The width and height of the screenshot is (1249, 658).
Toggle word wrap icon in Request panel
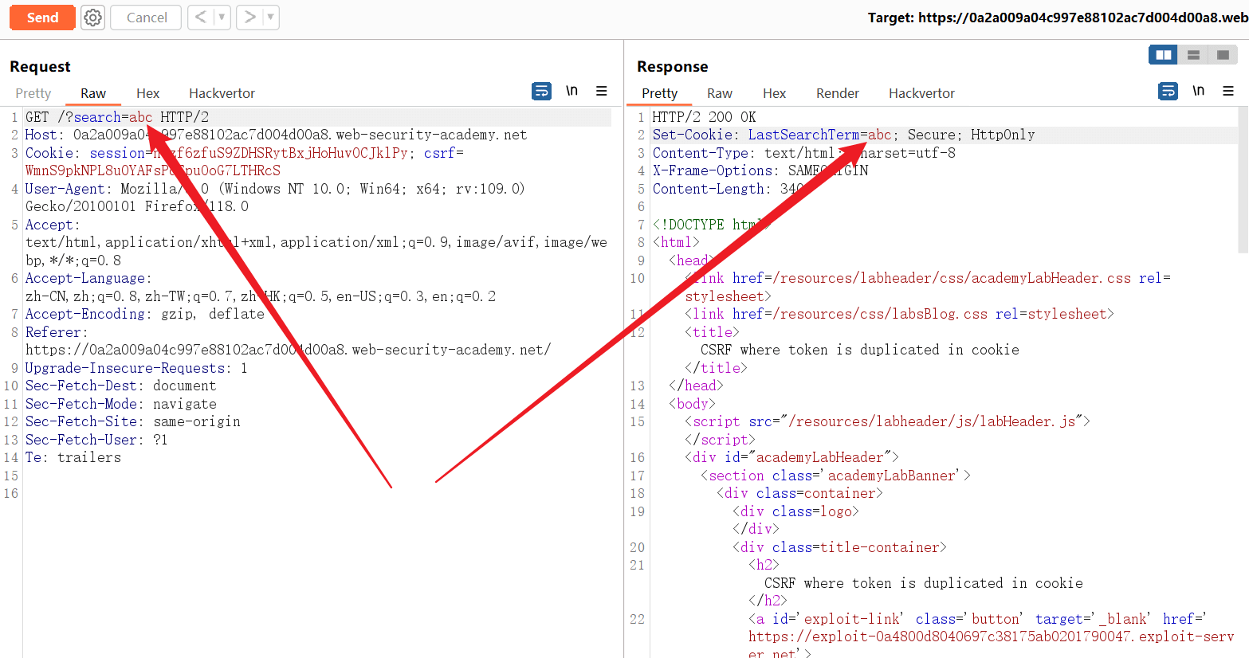pyautogui.click(x=541, y=91)
